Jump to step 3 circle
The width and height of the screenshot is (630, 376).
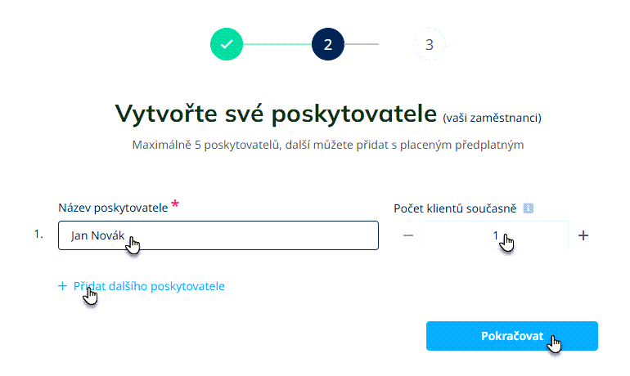pyautogui.click(x=430, y=44)
